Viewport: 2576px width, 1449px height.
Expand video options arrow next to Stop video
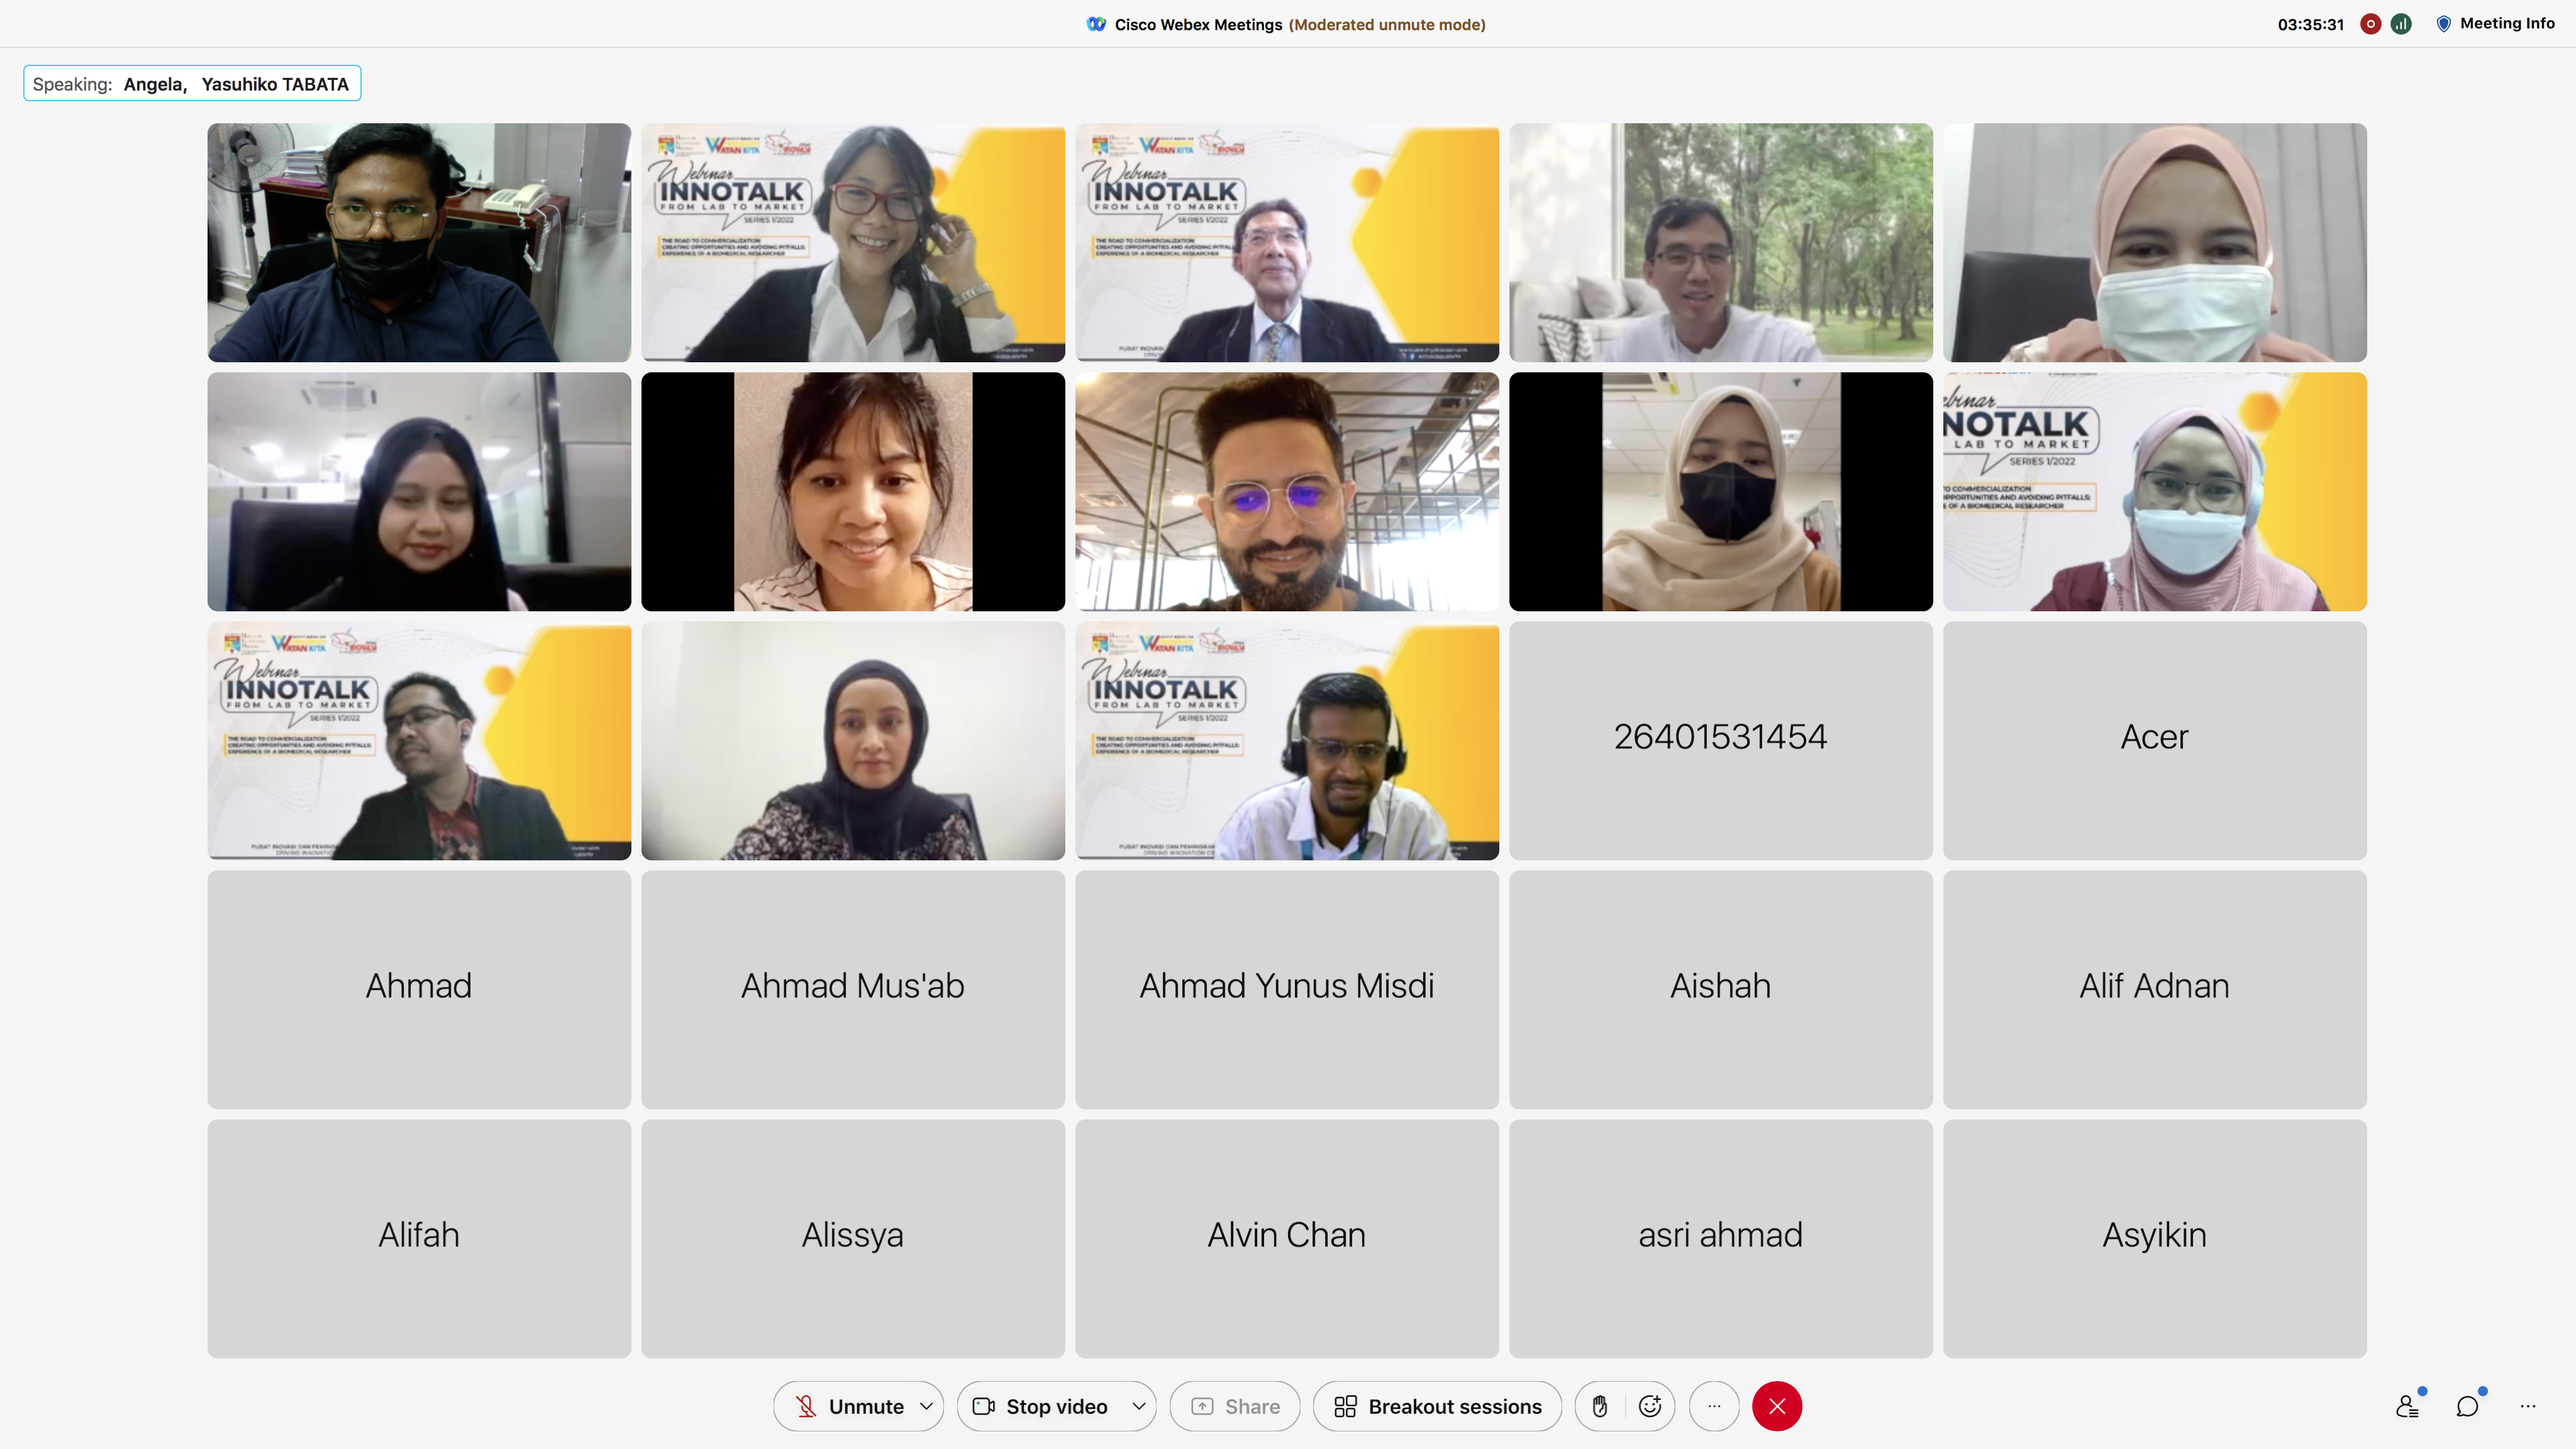(x=1138, y=1406)
